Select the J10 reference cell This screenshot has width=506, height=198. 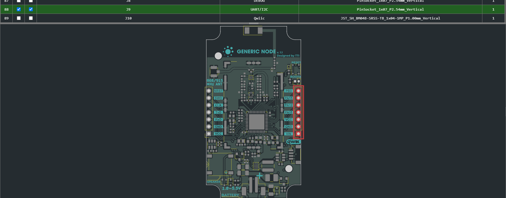[128, 18]
